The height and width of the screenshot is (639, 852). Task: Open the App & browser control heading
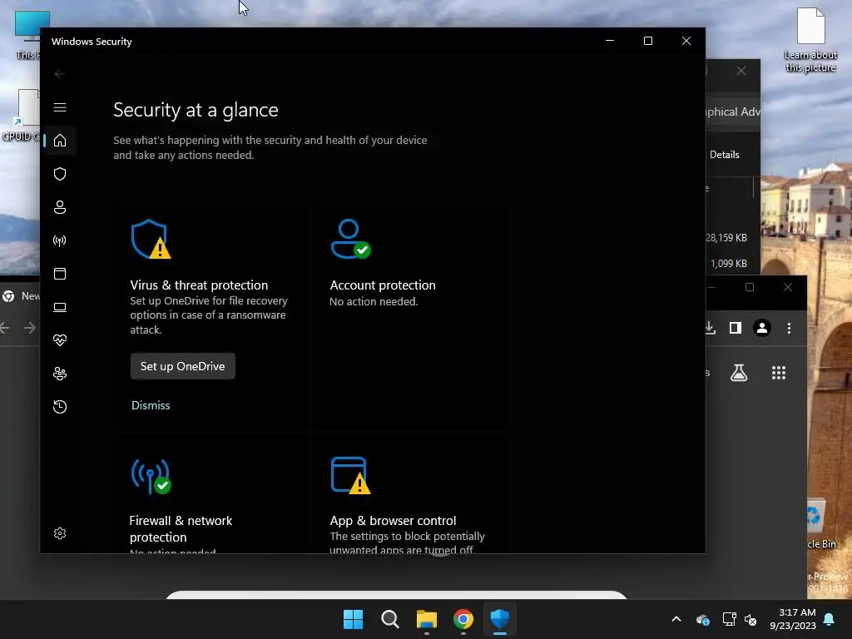[393, 521]
